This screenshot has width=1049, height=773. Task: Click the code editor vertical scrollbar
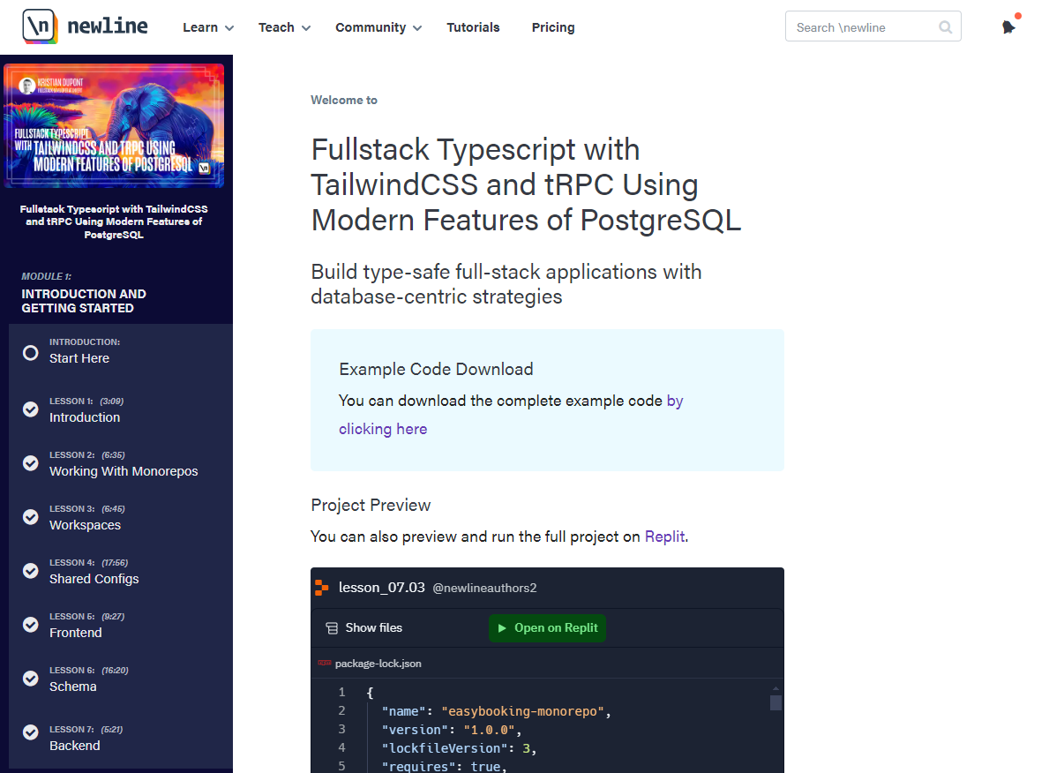[776, 702]
